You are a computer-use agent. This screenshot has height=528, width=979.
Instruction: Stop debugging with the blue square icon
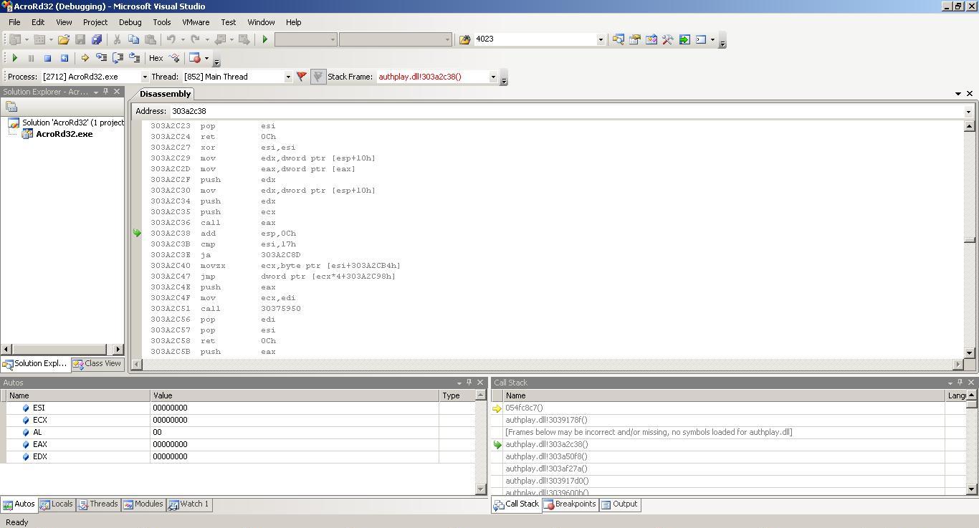tap(47, 58)
